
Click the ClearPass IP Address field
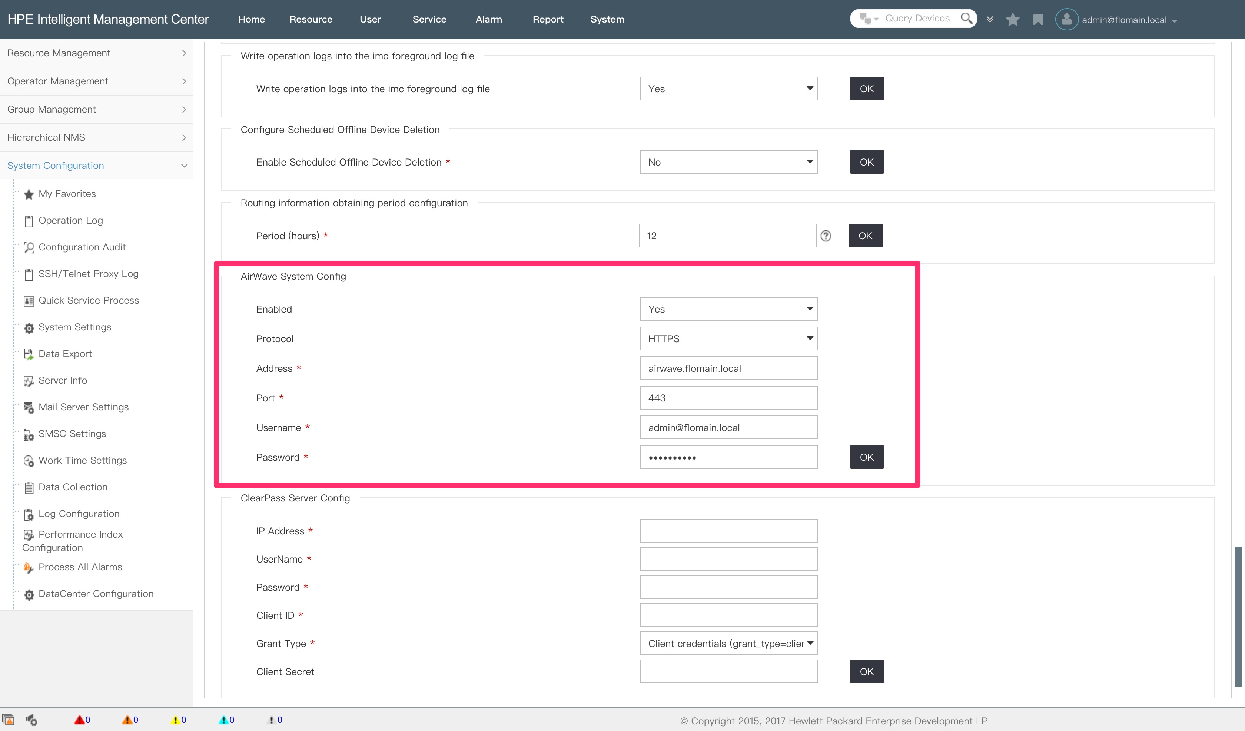728,530
